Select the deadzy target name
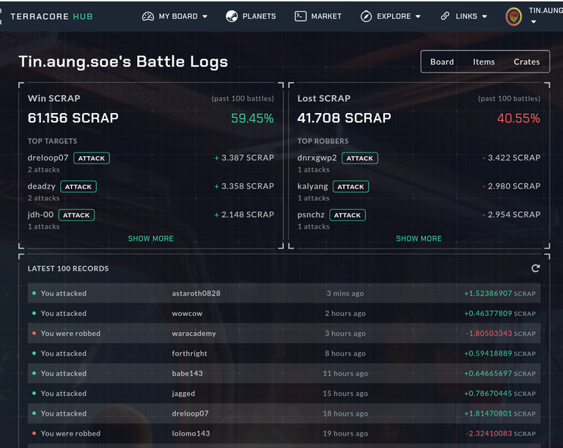This screenshot has height=448, width=563. click(x=41, y=186)
